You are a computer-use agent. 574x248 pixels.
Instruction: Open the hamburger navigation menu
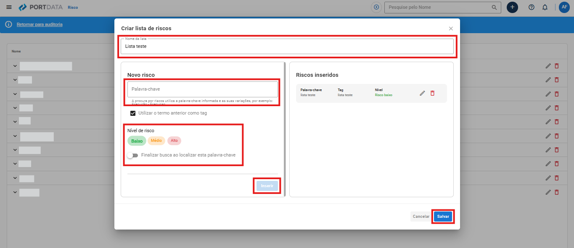pyautogui.click(x=9, y=7)
